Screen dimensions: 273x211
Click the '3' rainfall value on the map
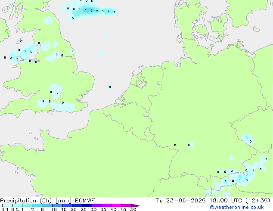[x=85, y=10]
